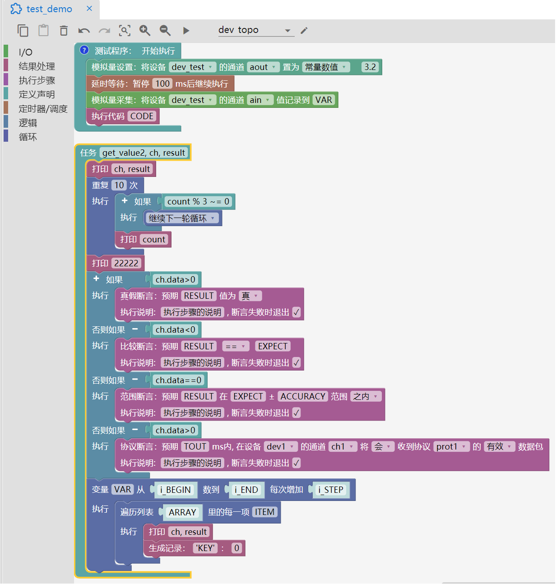Viewport: 556px width, 584px height.
Task: Toggle exit-on-failure checkbox under 比较断言 block
Action: [297, 363]
